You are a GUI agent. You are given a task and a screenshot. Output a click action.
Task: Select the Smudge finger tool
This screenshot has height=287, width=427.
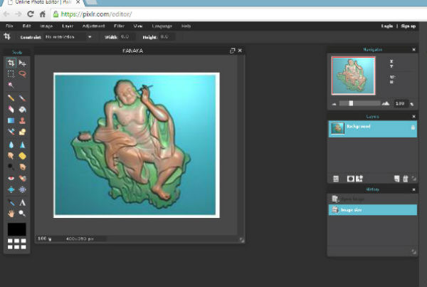coord(11,156)
